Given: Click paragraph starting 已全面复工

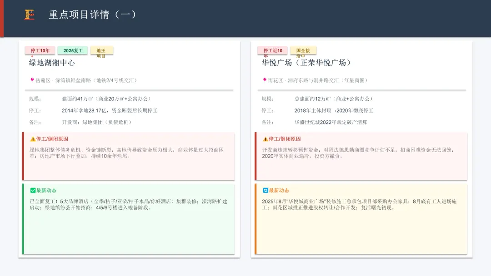Looking at the screenshot, I should 128,204.
